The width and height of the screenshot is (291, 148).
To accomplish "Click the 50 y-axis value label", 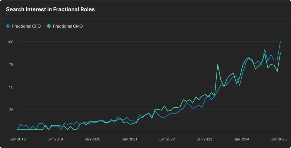I will pos(12,87).
